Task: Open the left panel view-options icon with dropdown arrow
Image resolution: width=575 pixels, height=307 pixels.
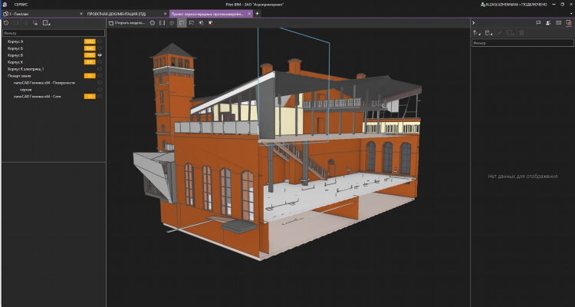Action: pyautogui.click(x=46, y=23)
